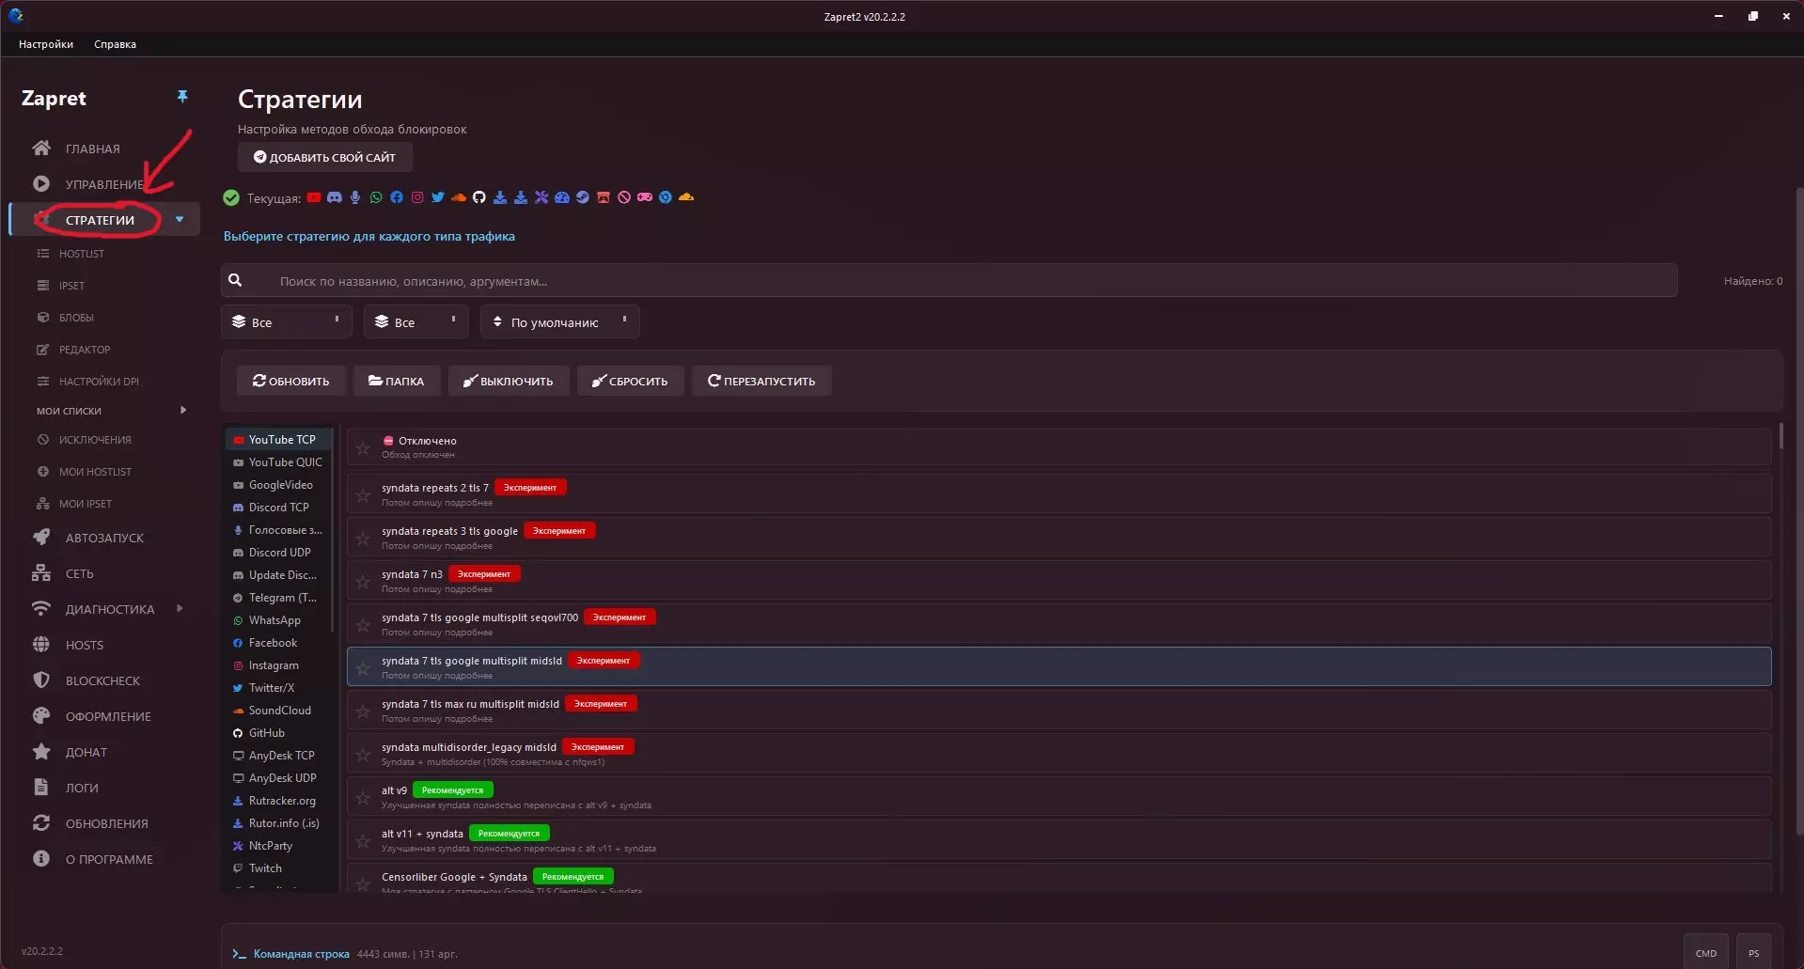Click the pin icon next to Zapret title
Image resolution: width=1804 pixels, height=969 pixels.
[x=182, y=96]
